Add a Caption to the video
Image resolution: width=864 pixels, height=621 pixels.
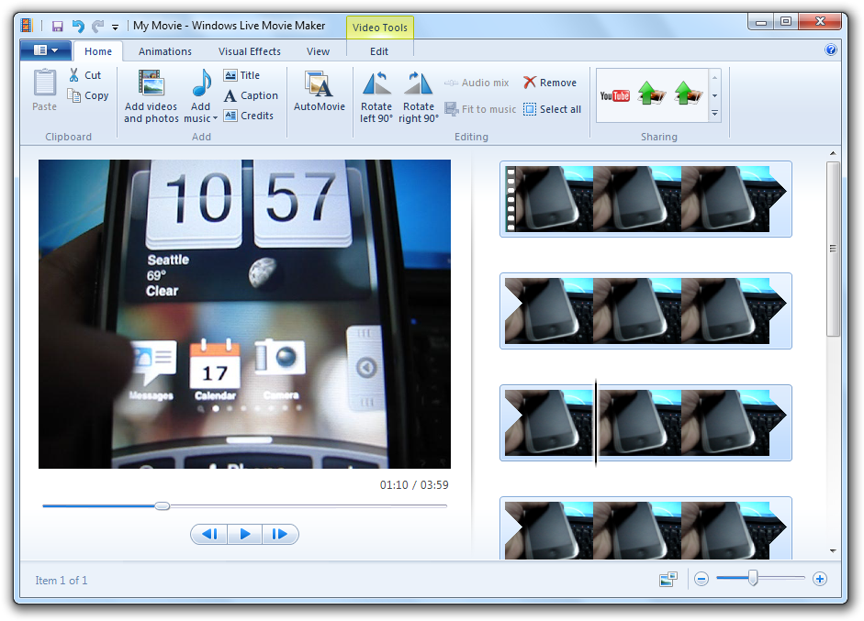(251, 95)
